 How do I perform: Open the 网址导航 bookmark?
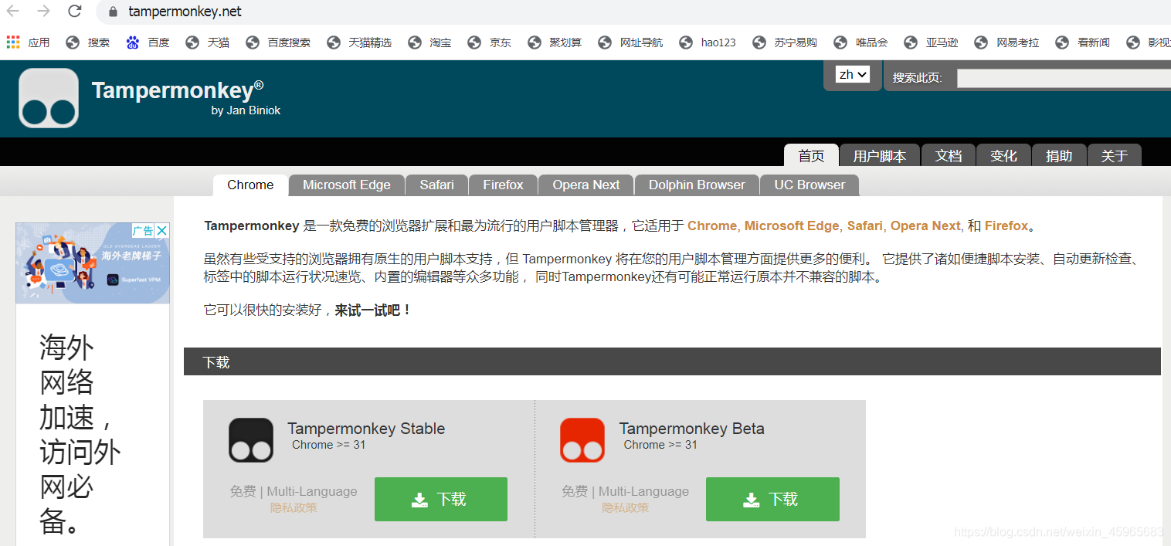631,42
